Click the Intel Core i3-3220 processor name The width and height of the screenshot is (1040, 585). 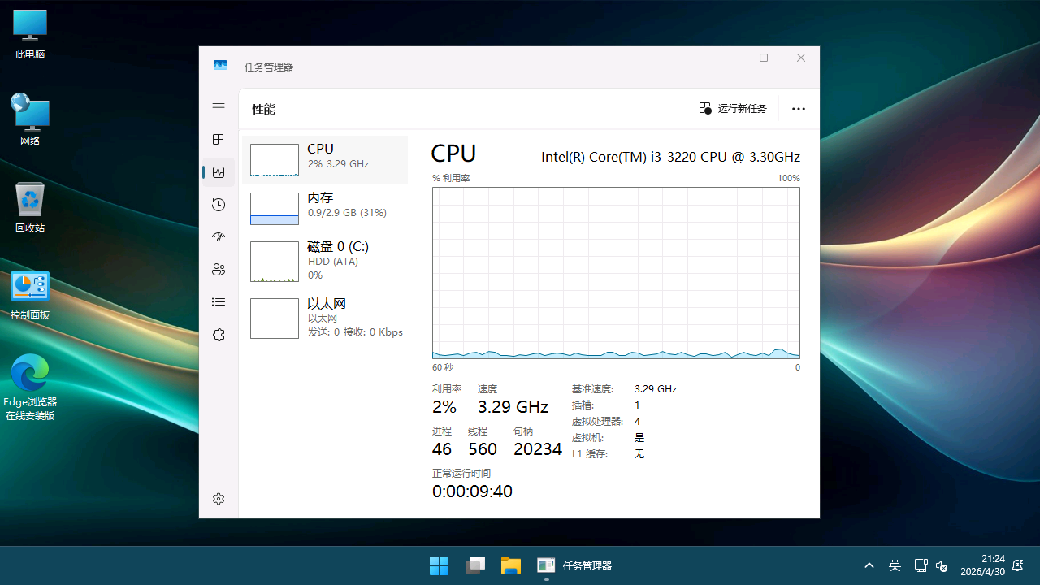pos(670,157)
